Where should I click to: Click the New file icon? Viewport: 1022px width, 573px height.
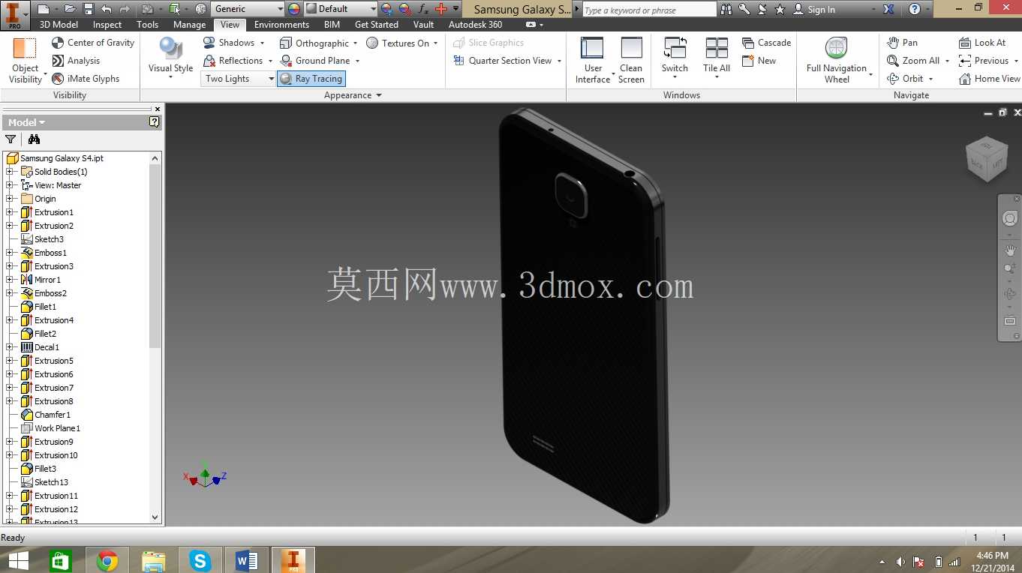tap(43, 9)
